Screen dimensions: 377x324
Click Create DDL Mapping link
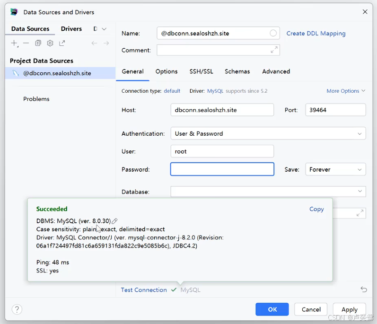pyautogui.click(x=316, y=34)
